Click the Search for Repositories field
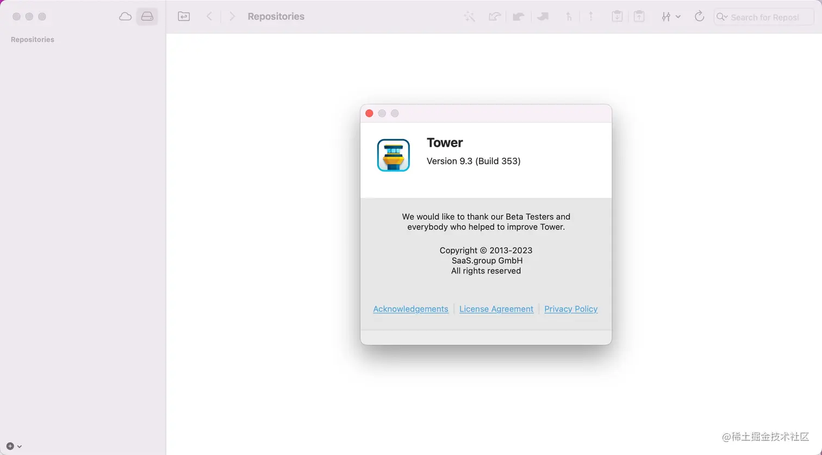This screenshot has width=822, height=455. 764,17
